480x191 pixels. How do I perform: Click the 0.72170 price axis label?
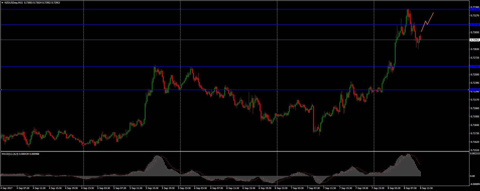point(474,100)
